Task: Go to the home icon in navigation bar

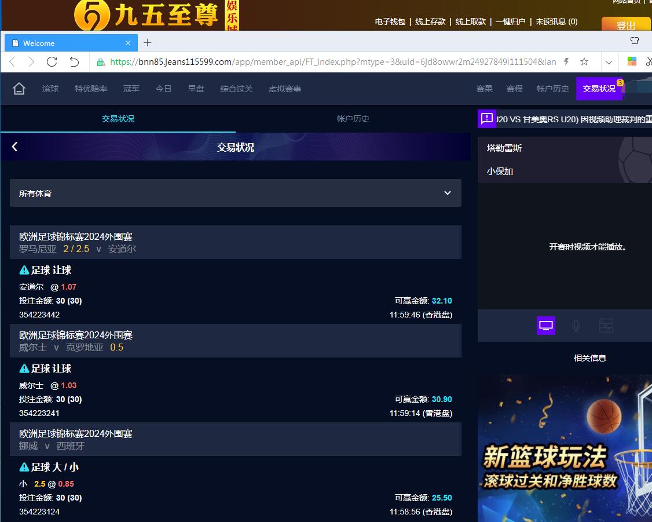Action: pyautogui.click(x=19, y=89)
